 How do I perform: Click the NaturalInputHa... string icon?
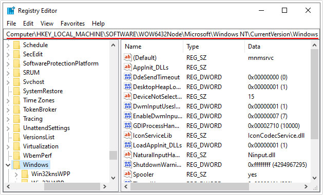[128, 155]
